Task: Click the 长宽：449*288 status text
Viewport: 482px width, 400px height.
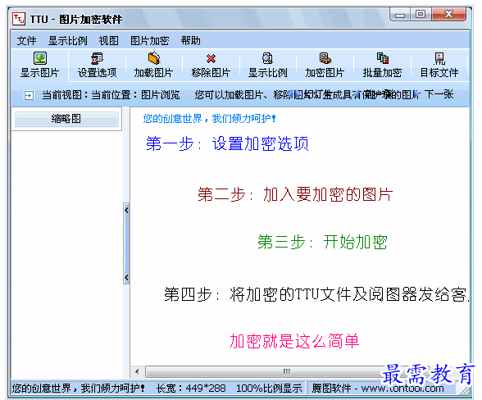Action: [191, 389]
